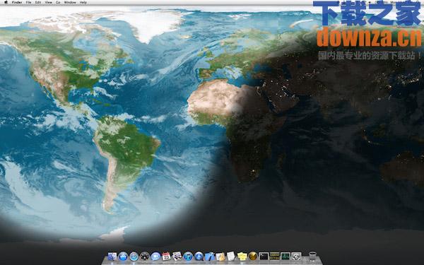This screenshot has width=424, height=265.
Task: Open the Go menu
Action: coord(58,2)
